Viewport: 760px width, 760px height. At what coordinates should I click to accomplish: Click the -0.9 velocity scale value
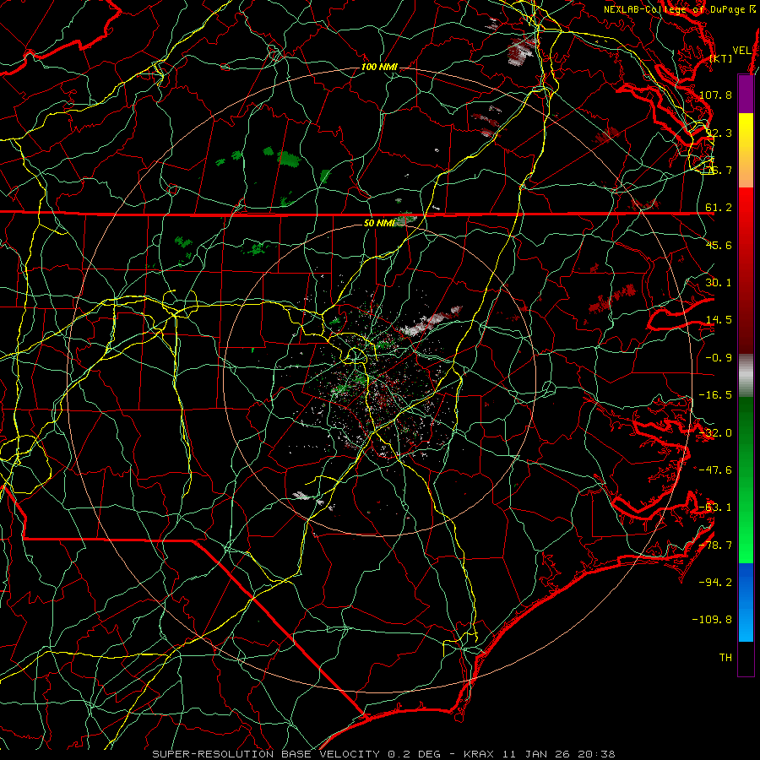(x=719, y=358)
